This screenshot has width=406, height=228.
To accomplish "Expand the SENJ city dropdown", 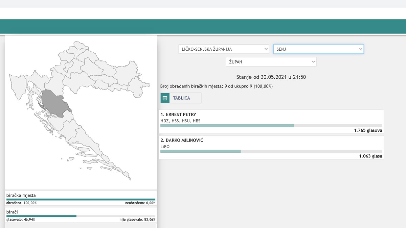I will 318,49.
